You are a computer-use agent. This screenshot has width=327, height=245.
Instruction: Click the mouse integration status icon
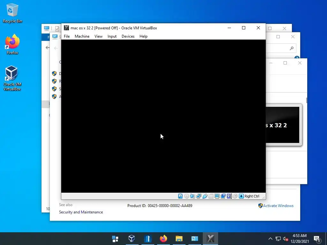(x=235, y=196)
